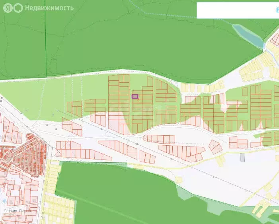Image resolution: width=279 pixels, height=224 pixels.
Task: Click the blue 'Е' text in white panel
Action: click(277, 10)
